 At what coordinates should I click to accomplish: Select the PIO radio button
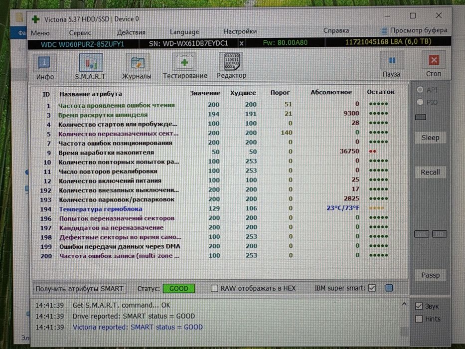[420, 102]
